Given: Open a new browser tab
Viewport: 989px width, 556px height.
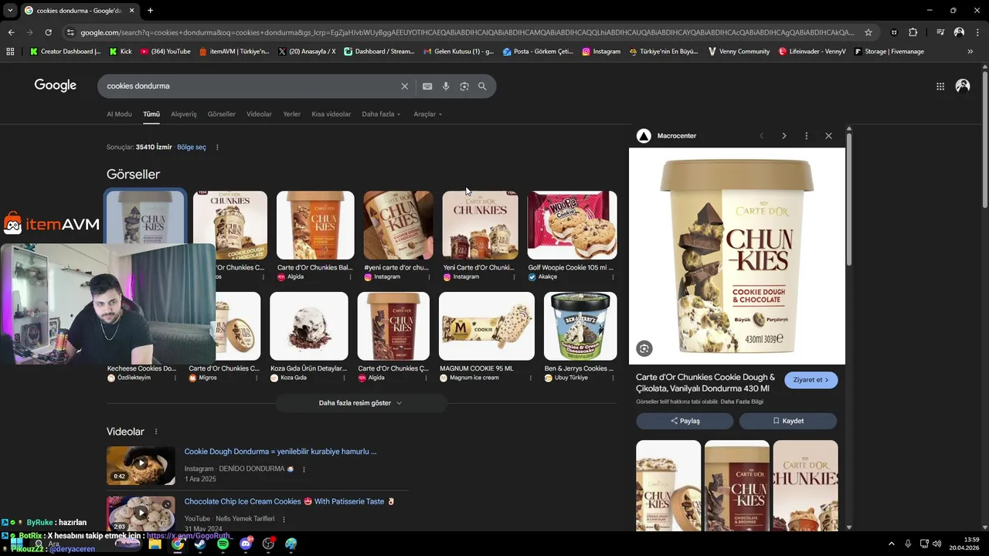Looking at the screenshot, I should [150, 11].
